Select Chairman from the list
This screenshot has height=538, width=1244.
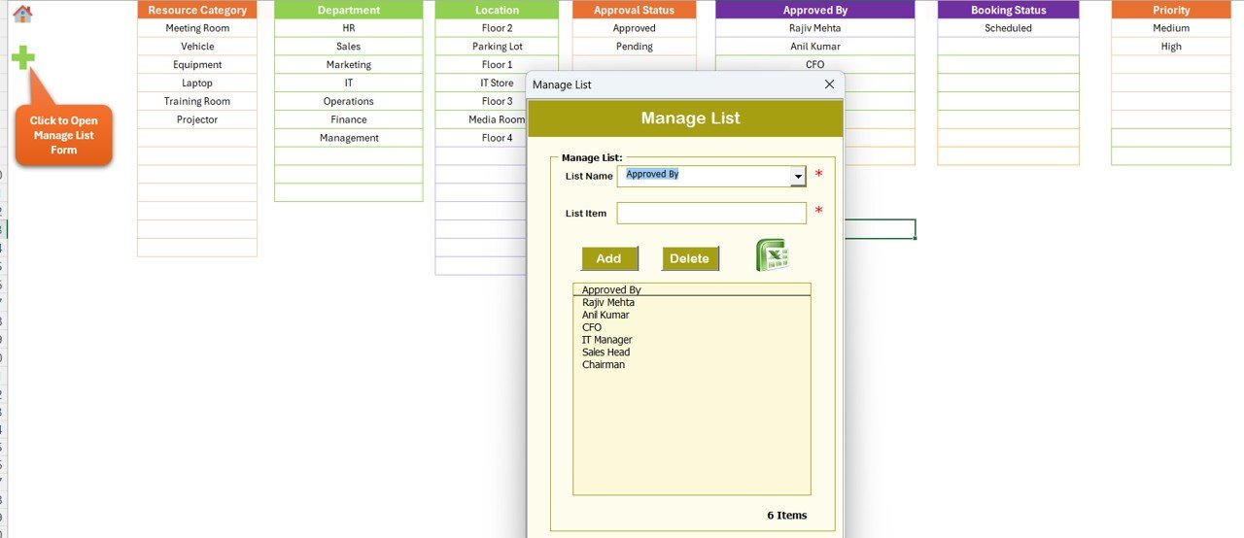pos(604,365)
